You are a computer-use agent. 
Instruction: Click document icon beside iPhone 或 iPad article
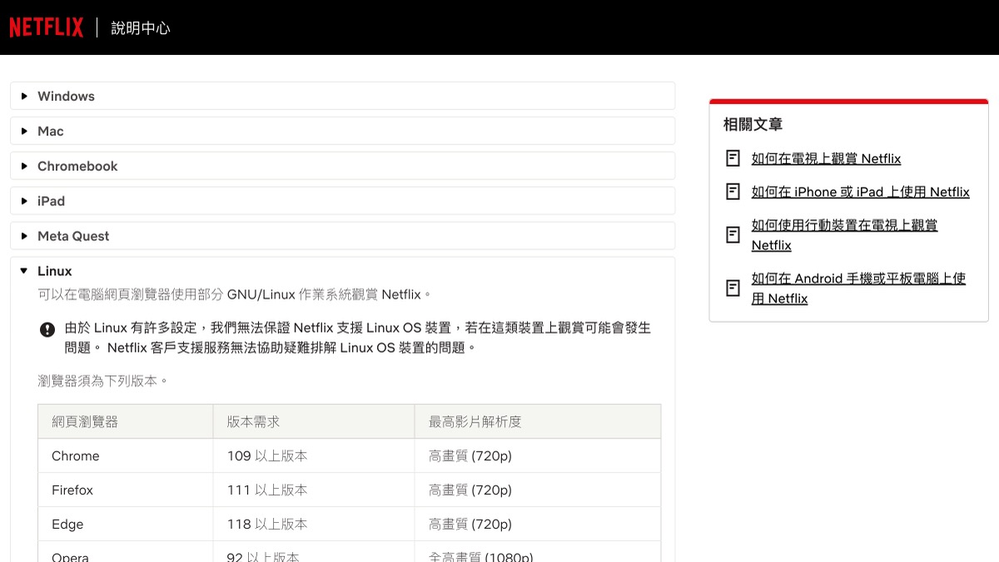tap(733, 191)
